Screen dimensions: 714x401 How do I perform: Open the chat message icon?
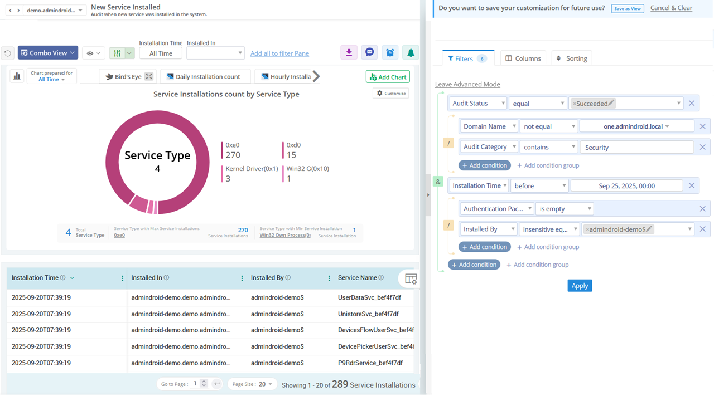369,52
